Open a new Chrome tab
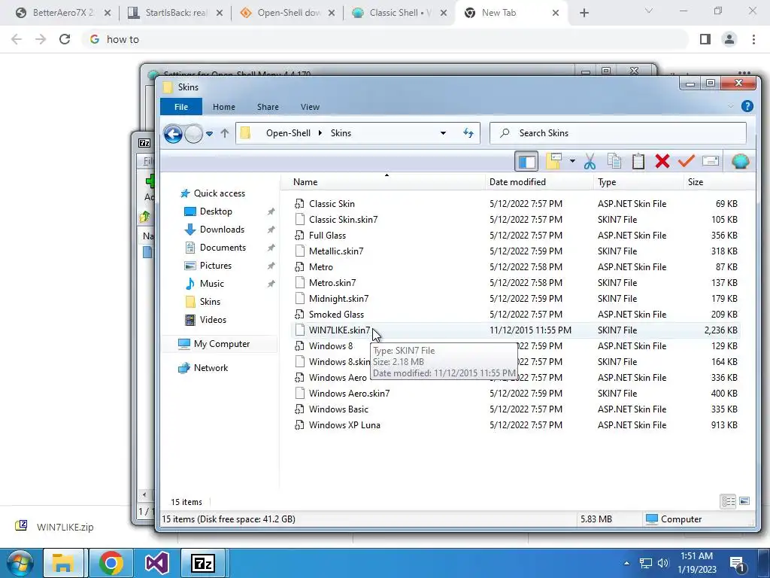Viewport: 770px width, 578px height. tap(584, 13)
